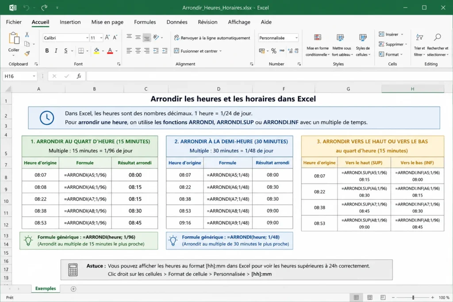Remove a decimal place

coord(296,51)
